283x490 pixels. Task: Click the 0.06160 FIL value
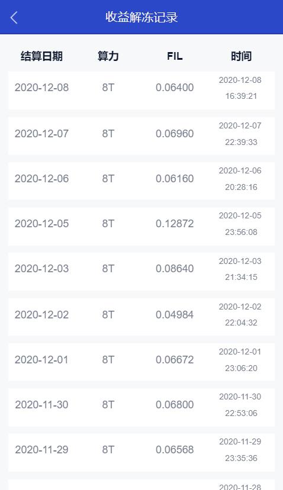click(x=175, y=179)
